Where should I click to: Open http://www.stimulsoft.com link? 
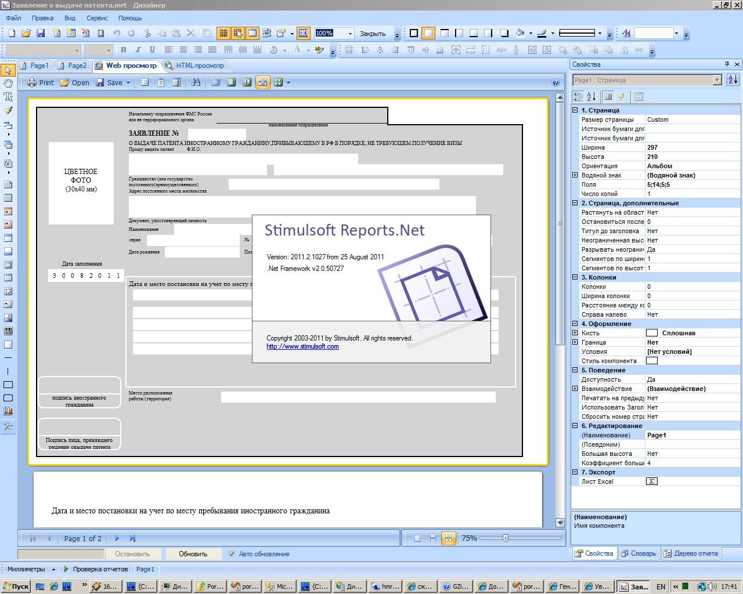coord(302,346)
